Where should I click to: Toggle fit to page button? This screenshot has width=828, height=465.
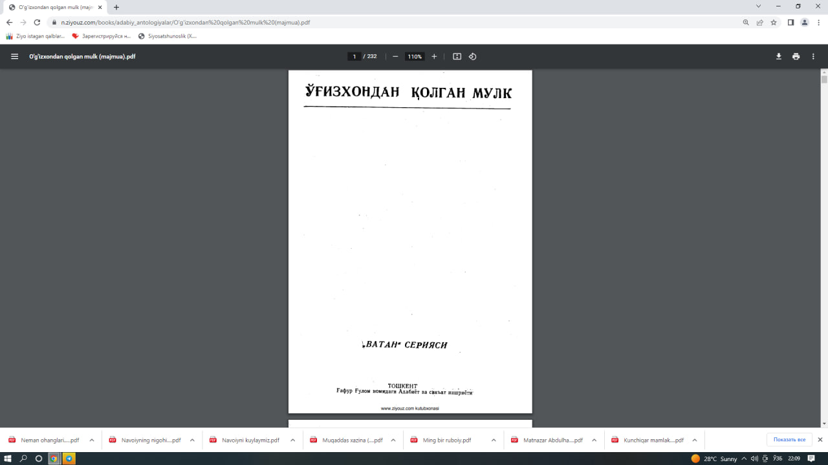coord(457,57)
